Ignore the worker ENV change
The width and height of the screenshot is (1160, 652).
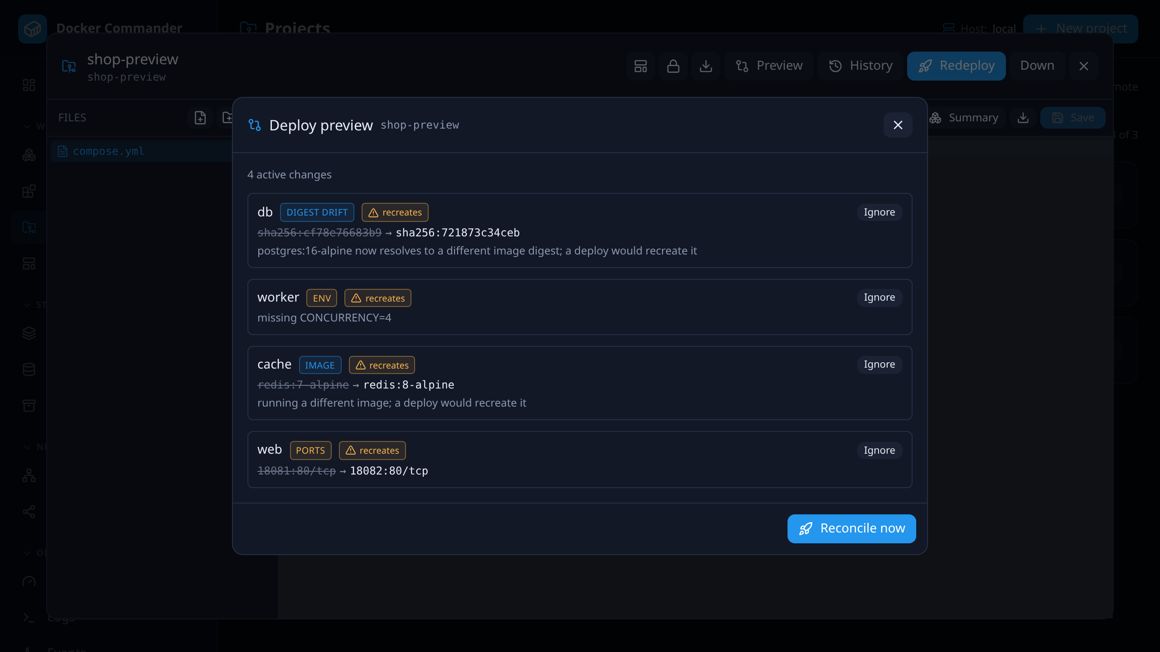click(x=879, y=297)
